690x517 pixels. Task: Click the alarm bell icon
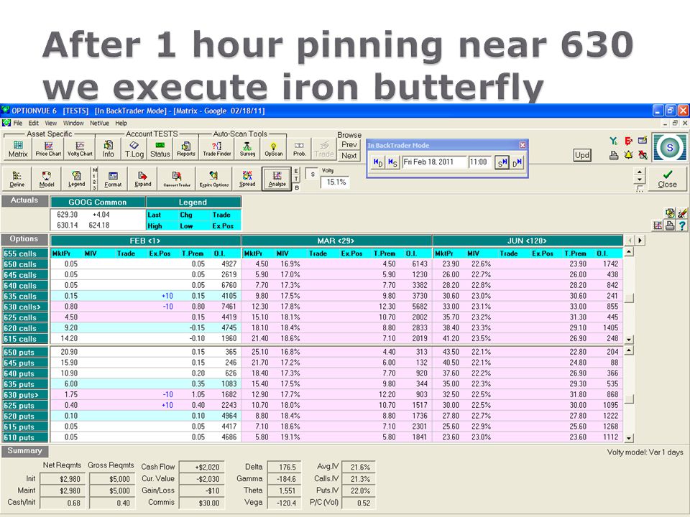tap(628, 155)
